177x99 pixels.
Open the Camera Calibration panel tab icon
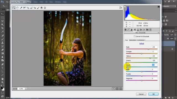click(147, 30)
